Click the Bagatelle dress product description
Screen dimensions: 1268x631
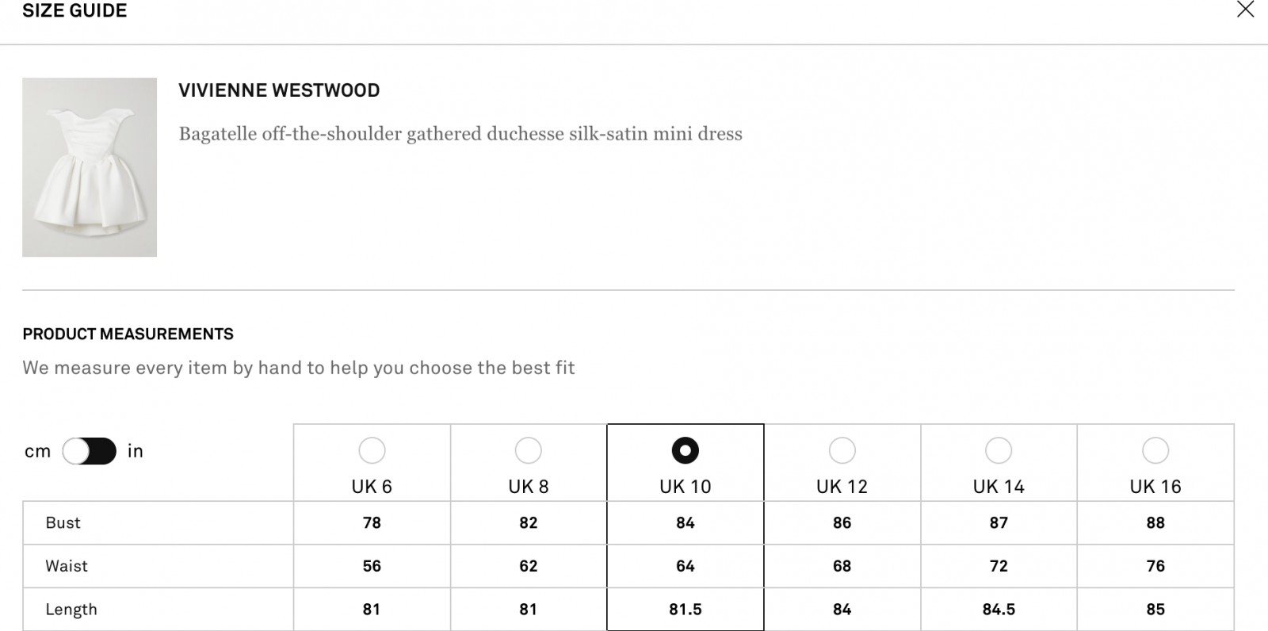460,134
